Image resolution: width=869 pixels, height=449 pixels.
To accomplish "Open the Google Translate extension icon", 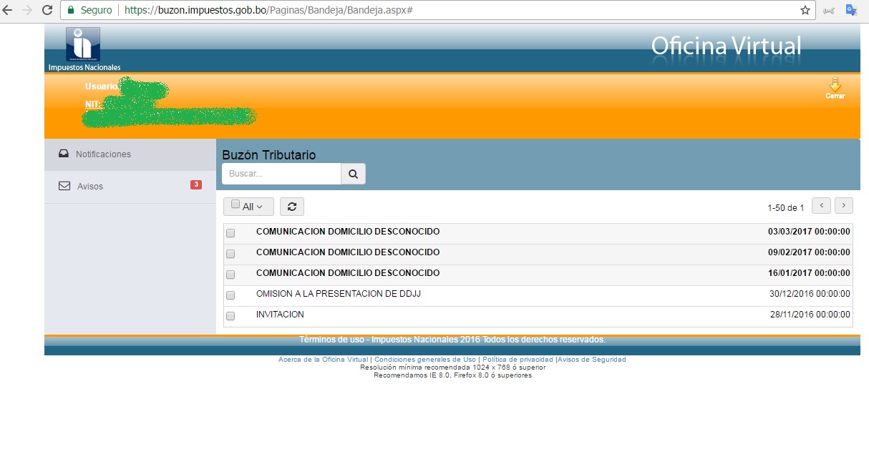I will [x=852, y=10].
